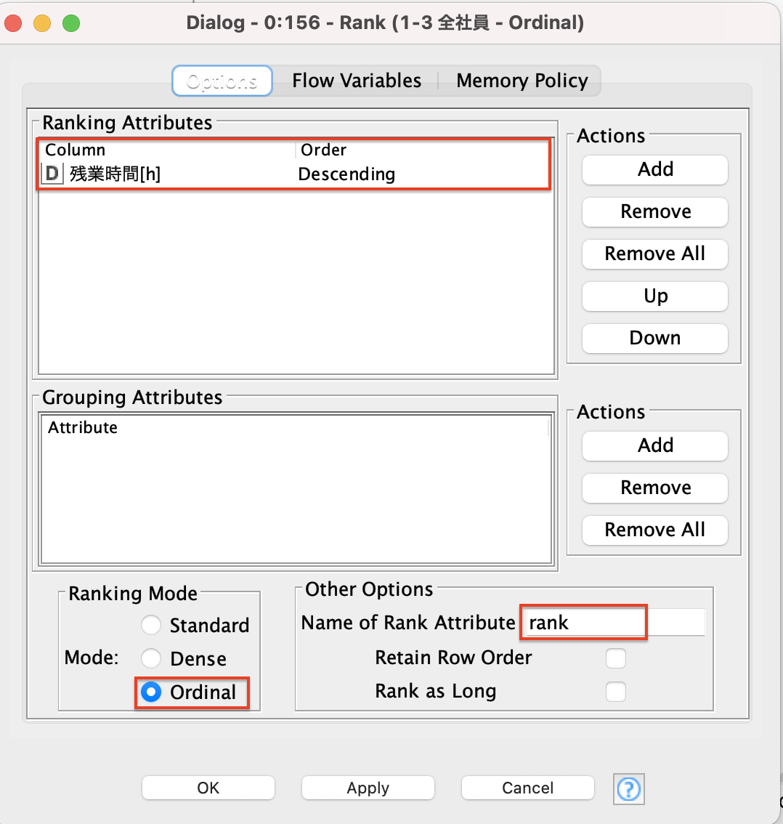Click the Column header in Ranking Attributes
The width and height of the screenshot is (783, 824).
click(x=168, y=150)
